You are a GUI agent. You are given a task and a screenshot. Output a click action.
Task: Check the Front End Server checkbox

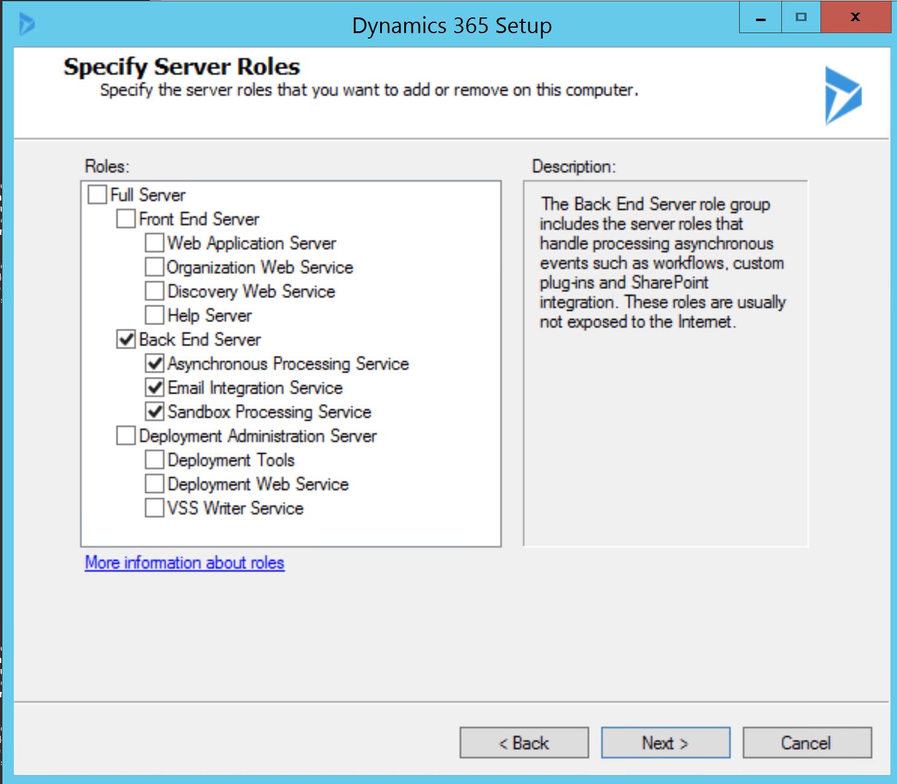pos(126,219)
